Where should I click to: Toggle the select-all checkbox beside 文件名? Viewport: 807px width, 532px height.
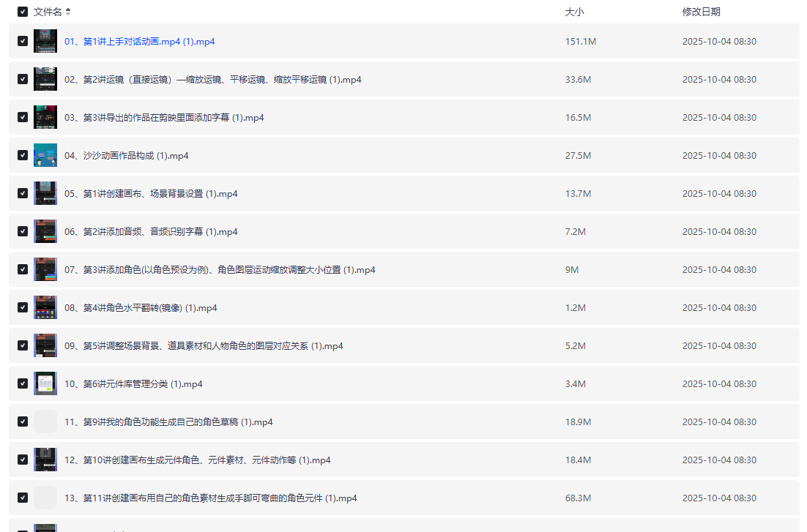coord(23,12)
